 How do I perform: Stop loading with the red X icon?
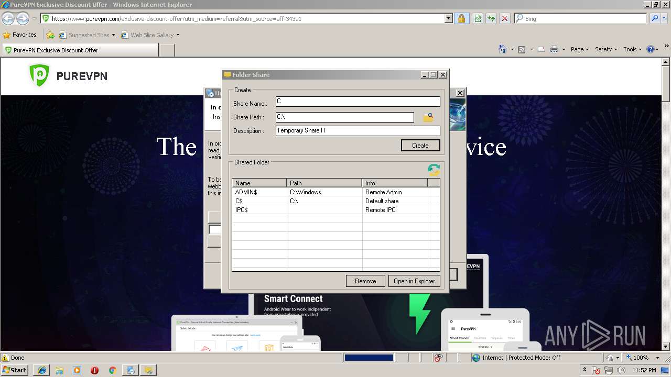coord(504,18)
